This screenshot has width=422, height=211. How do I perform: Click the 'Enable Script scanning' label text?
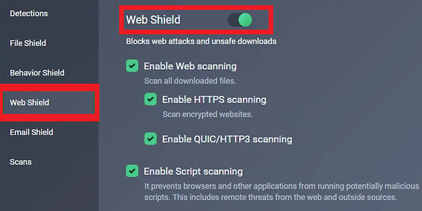(x=193, y=171)
